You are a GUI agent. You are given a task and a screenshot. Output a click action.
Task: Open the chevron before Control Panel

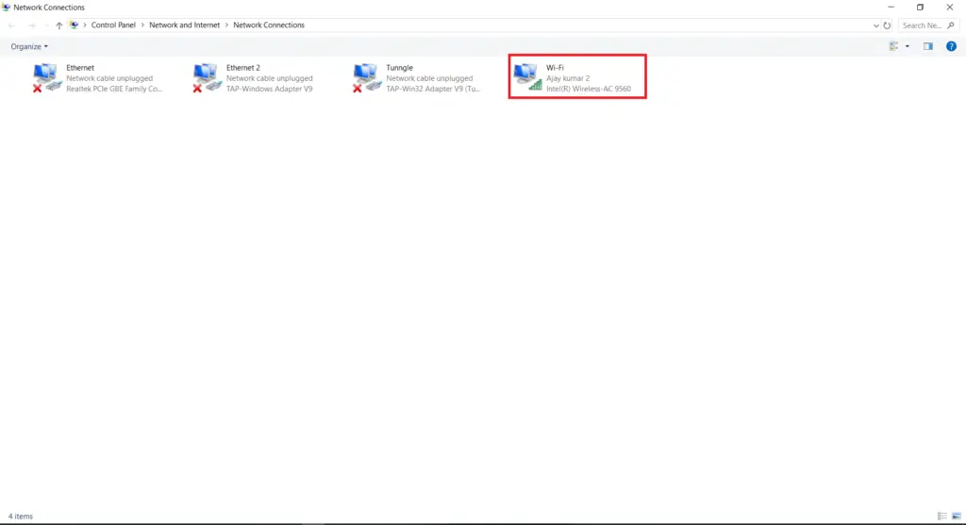coord(85,25)
